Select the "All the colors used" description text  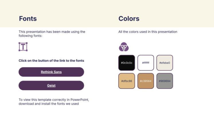click(x=148, y=32)
